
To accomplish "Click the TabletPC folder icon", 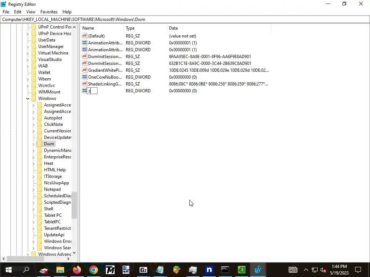I will (39, 222).
